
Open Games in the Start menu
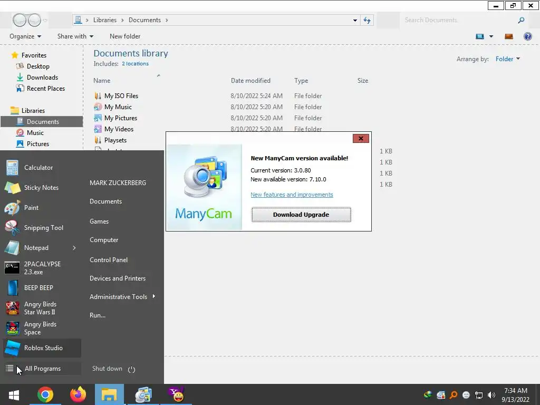click(99, 221)
